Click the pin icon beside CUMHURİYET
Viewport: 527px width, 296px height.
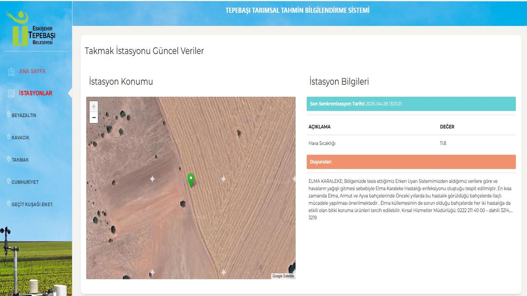pyautogui.click(x=9, y=181)
